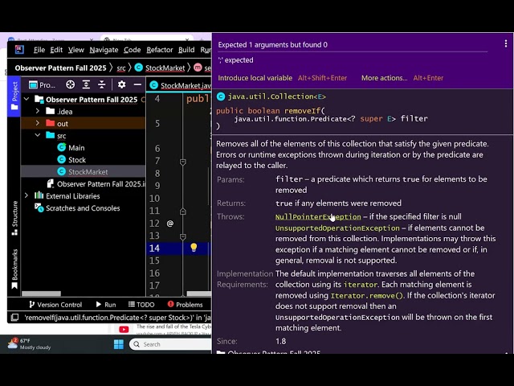
Task: Hide the Project panel with the minus icon
Action: pos(137,84)
